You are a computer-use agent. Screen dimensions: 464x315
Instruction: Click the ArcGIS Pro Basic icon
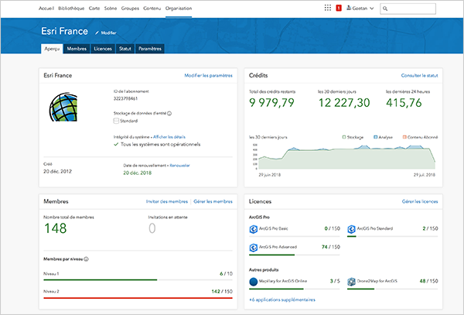(x=254, y=229)
